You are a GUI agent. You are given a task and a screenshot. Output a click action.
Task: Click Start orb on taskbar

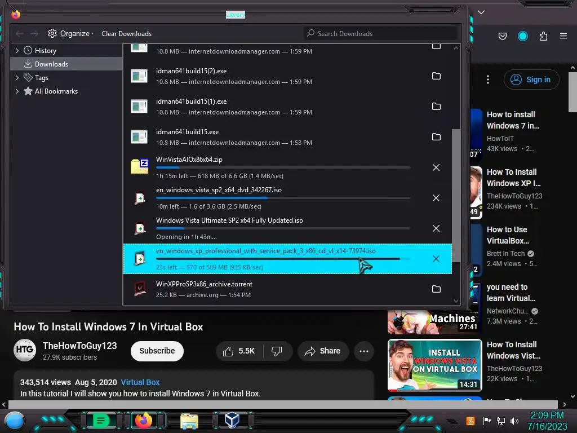[14, 421]
